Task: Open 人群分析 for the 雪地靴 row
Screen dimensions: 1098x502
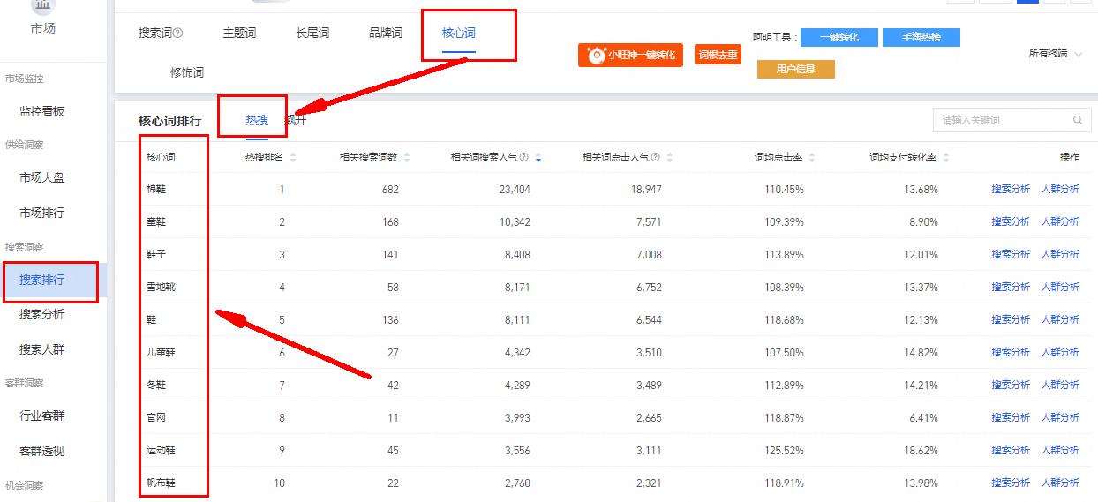Action: click(x=1060, y=287)
